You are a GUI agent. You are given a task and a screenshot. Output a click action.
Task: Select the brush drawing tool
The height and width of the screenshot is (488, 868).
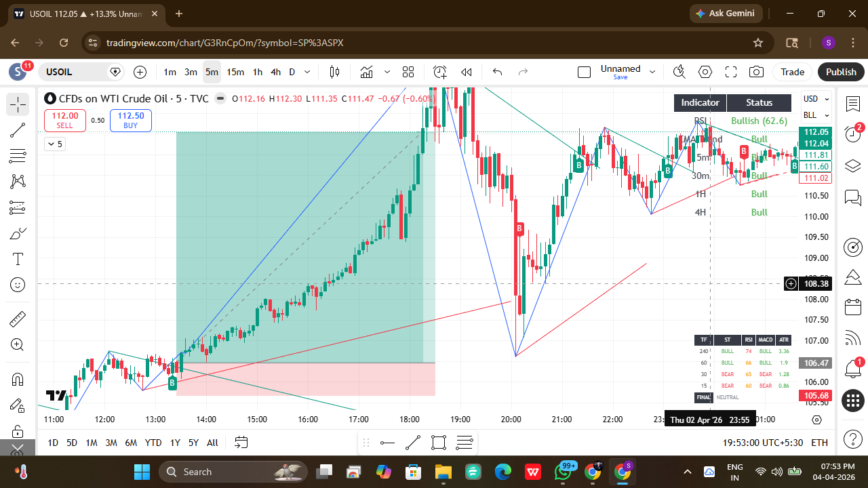pos(18,234)
